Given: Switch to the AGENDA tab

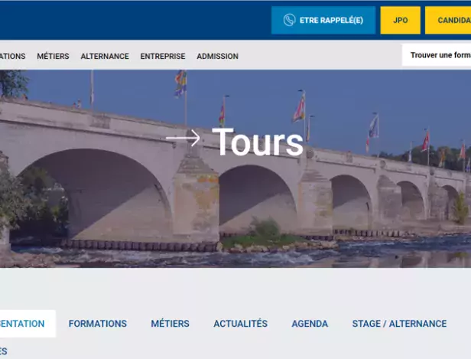Looking at the screenshot, I should (x=310, y=324).
